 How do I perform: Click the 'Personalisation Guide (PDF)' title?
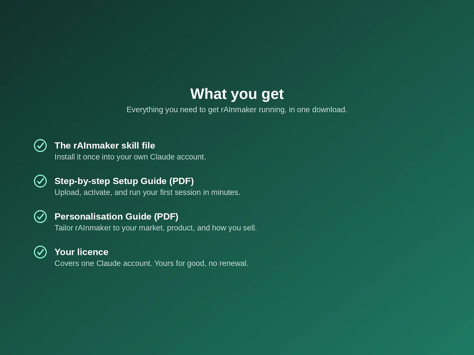(x=116, y=216)
